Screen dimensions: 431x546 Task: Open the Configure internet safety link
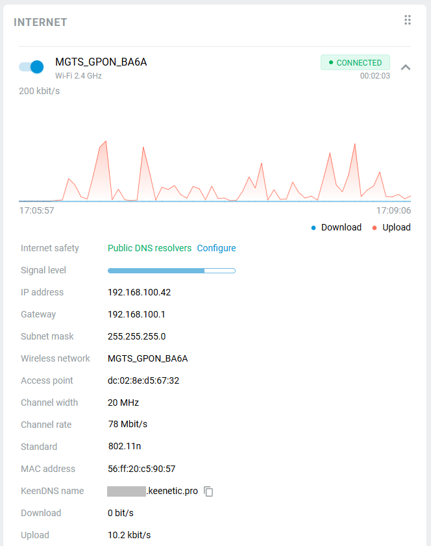click(216, 248)
